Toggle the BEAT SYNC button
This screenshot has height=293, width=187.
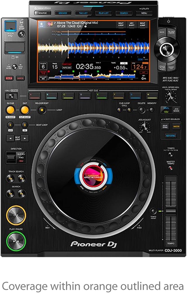[x=165, y=126]
